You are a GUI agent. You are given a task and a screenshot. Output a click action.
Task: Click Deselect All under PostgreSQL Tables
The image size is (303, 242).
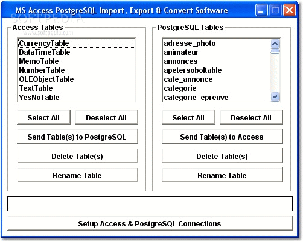tap(251, 117)
